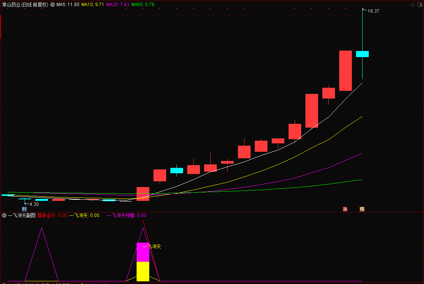Click the MA60: 5.79 indicator label

[x=143, y=5]
